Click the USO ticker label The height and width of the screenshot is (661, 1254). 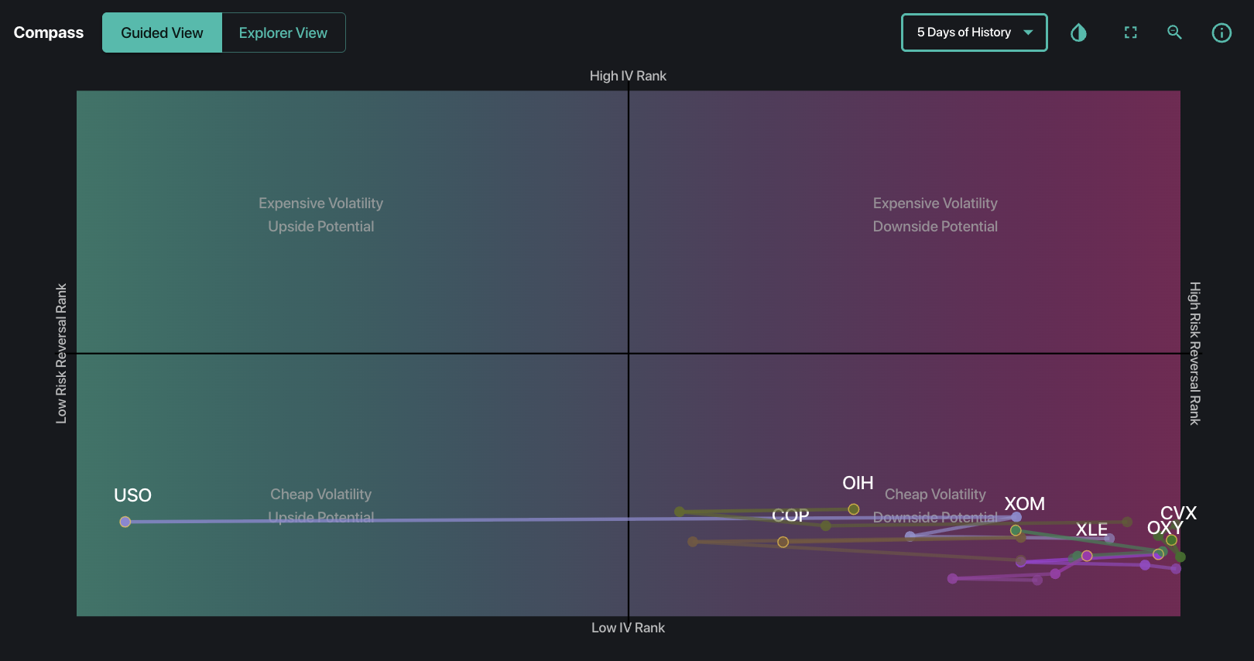[x=132, y=495]
